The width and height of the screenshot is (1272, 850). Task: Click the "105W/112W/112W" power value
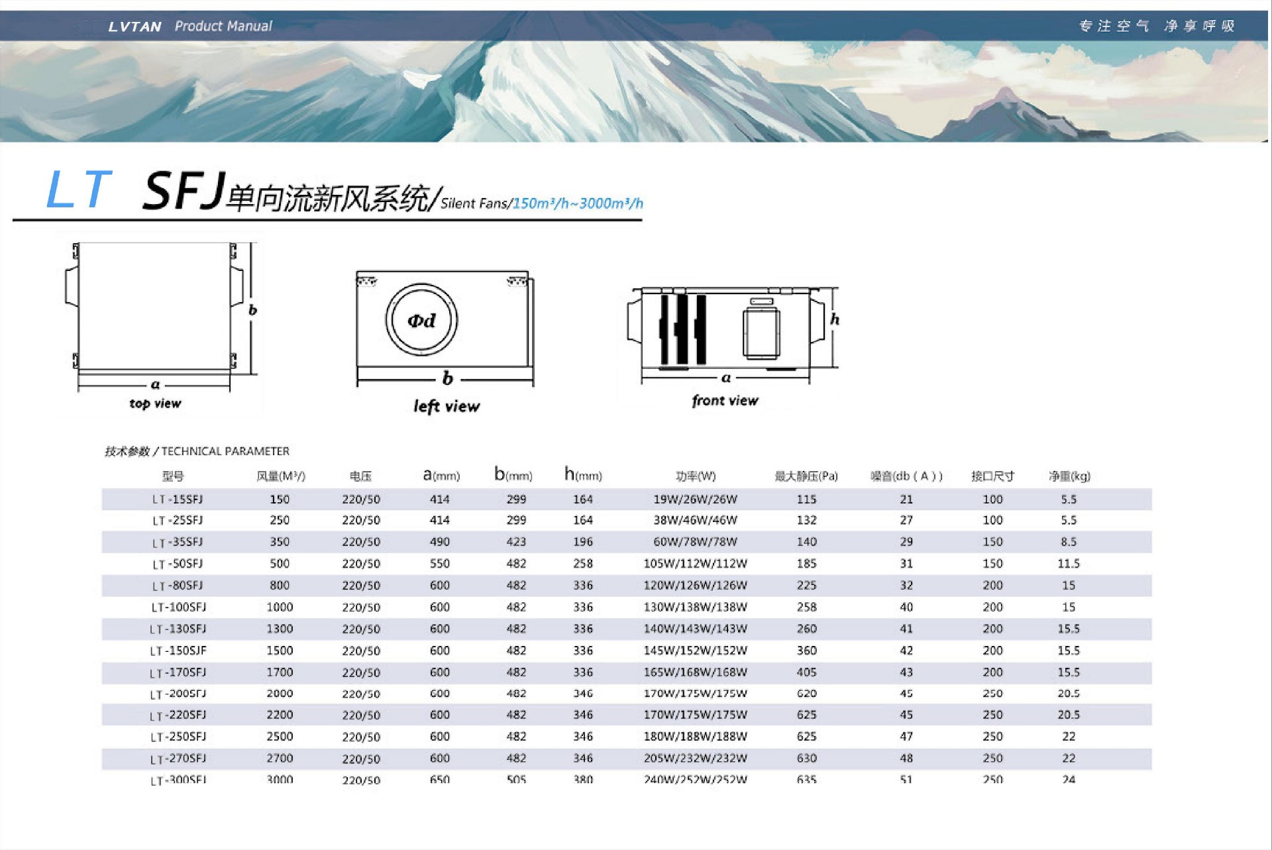tap(696, 564)
